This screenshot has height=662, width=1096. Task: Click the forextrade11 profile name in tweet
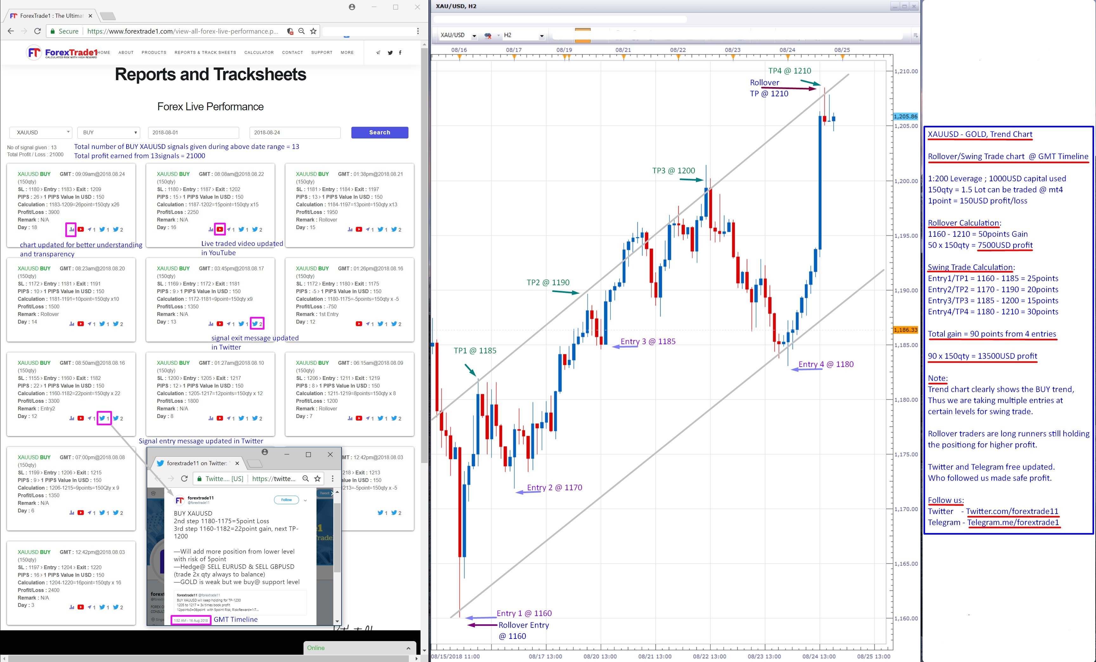(x=201, y=498)
